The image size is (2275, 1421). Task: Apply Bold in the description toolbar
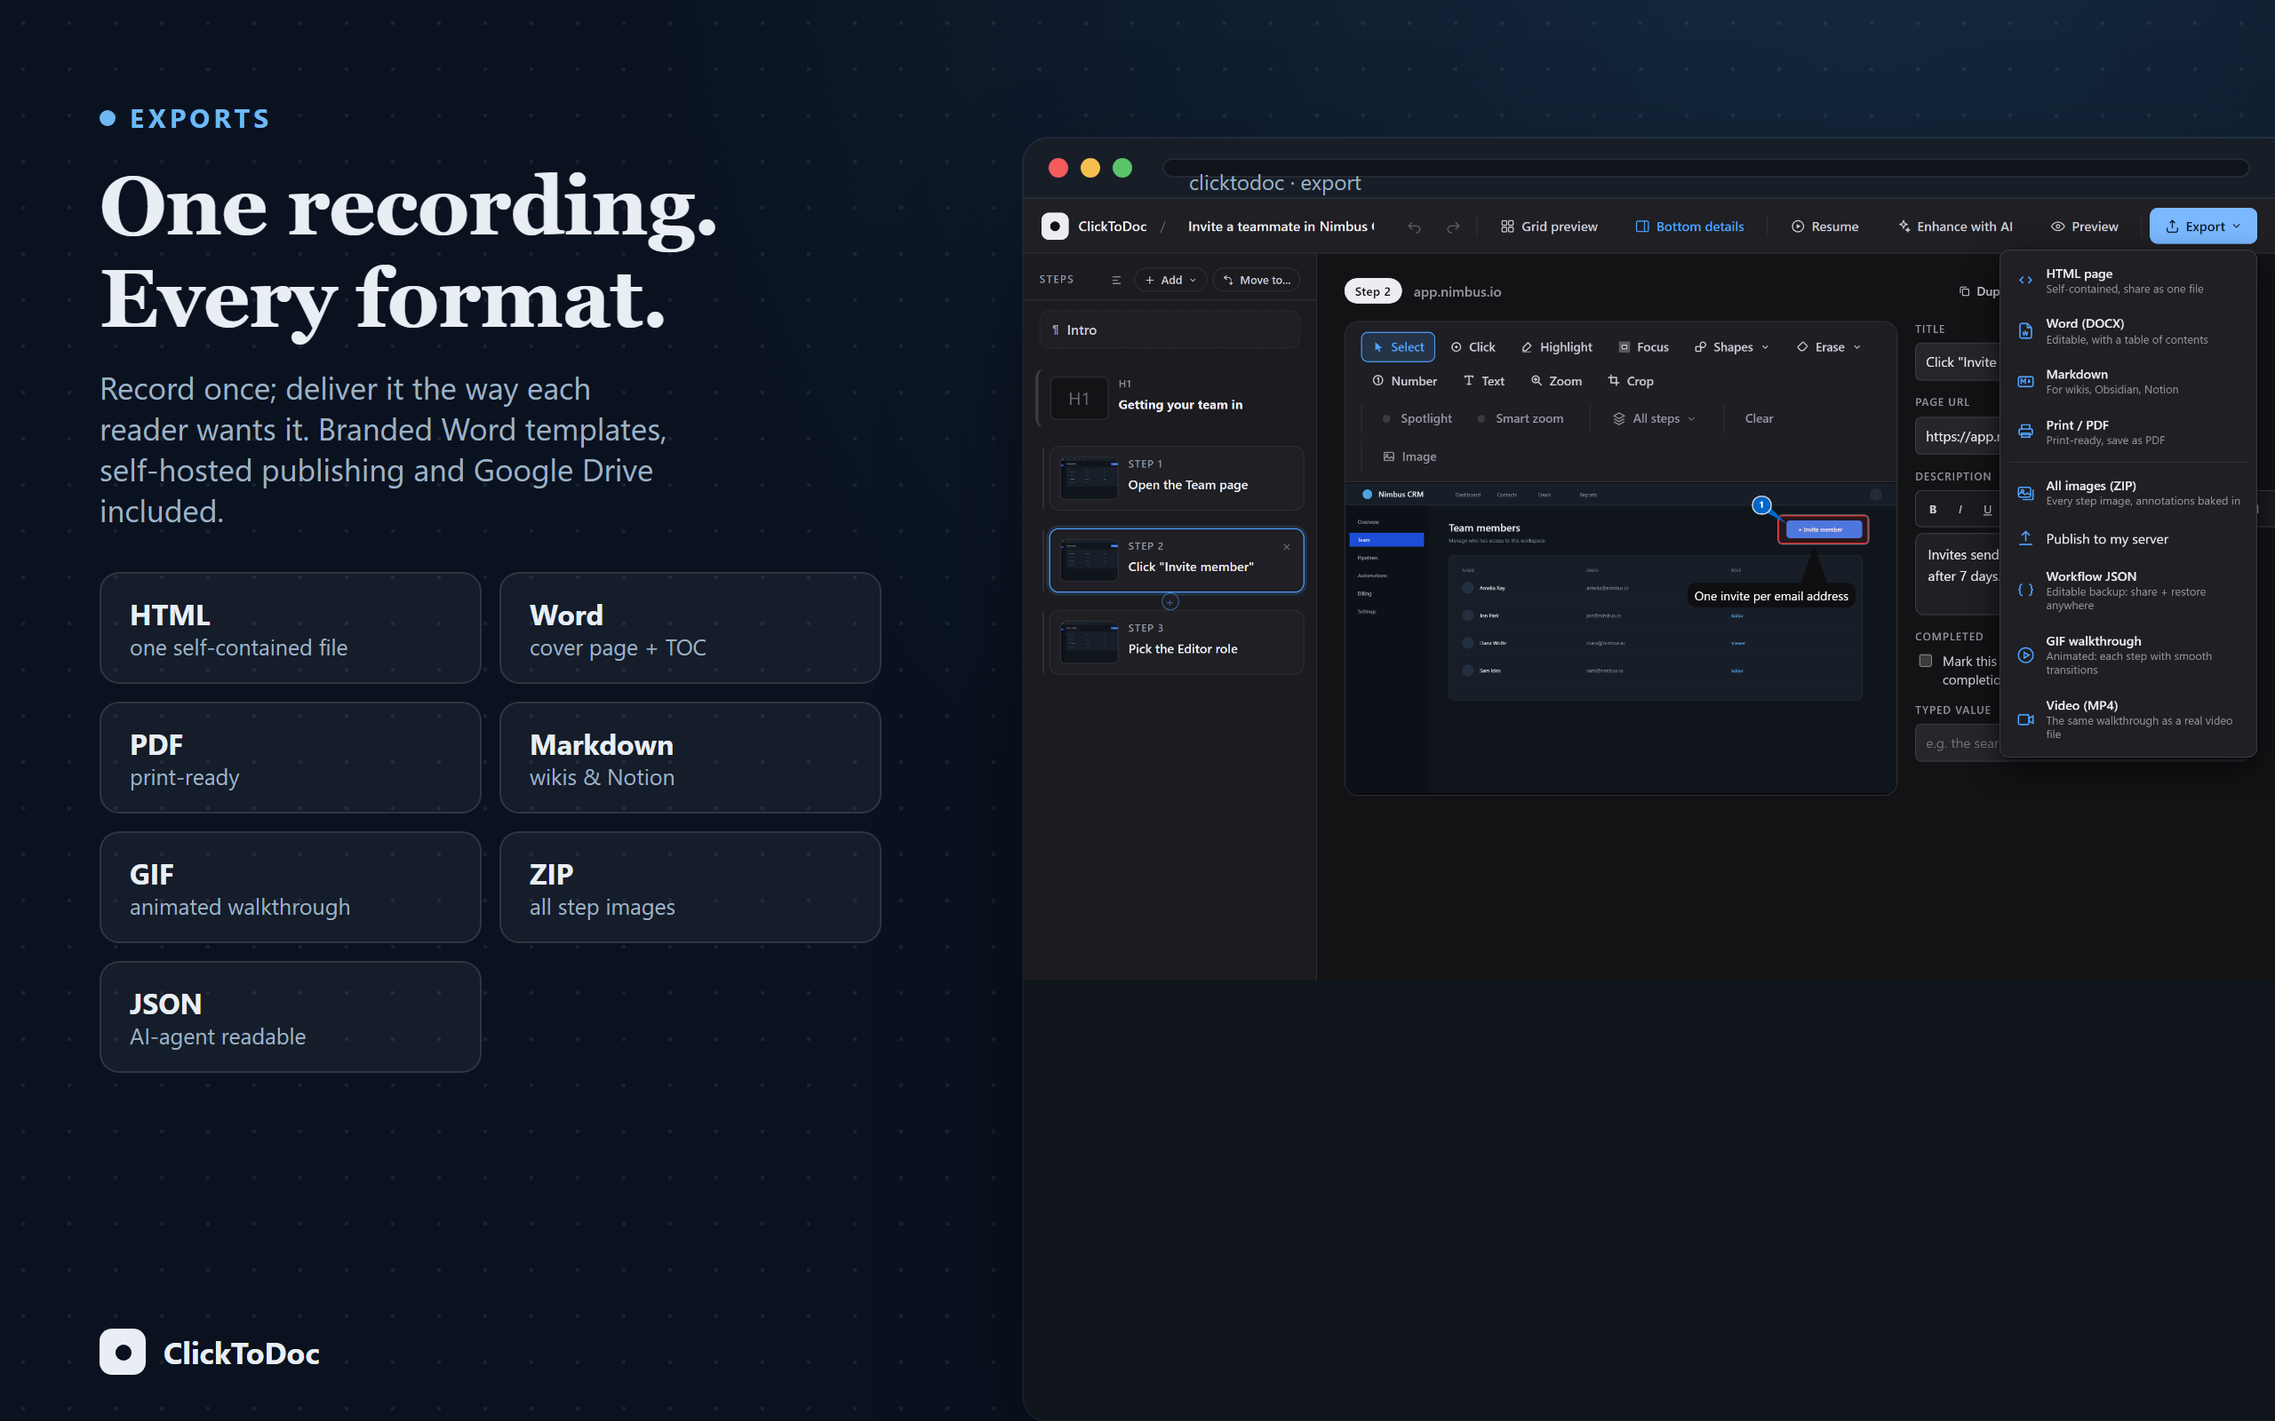click(x=1933, y=510)
